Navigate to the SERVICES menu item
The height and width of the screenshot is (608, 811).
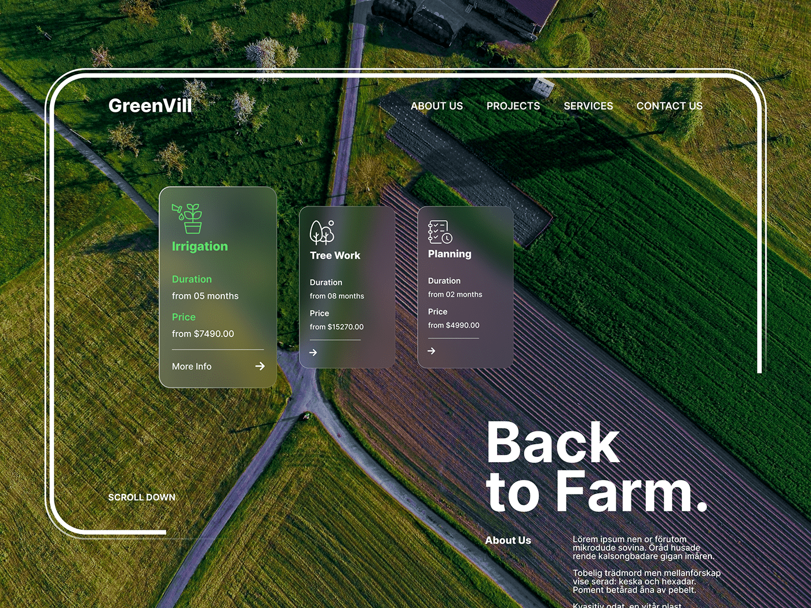pos(589,106)
